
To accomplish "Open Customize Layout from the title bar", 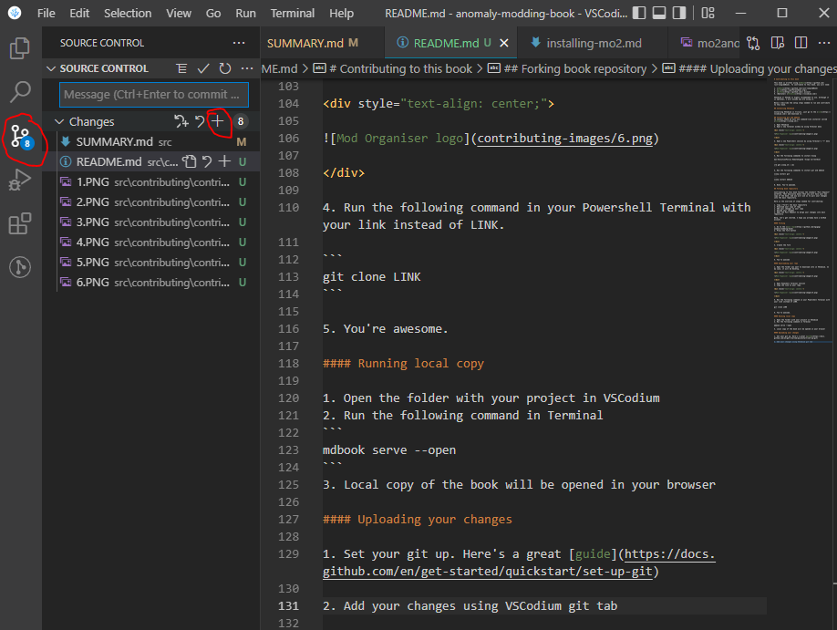I will click(x=708, y=13).
